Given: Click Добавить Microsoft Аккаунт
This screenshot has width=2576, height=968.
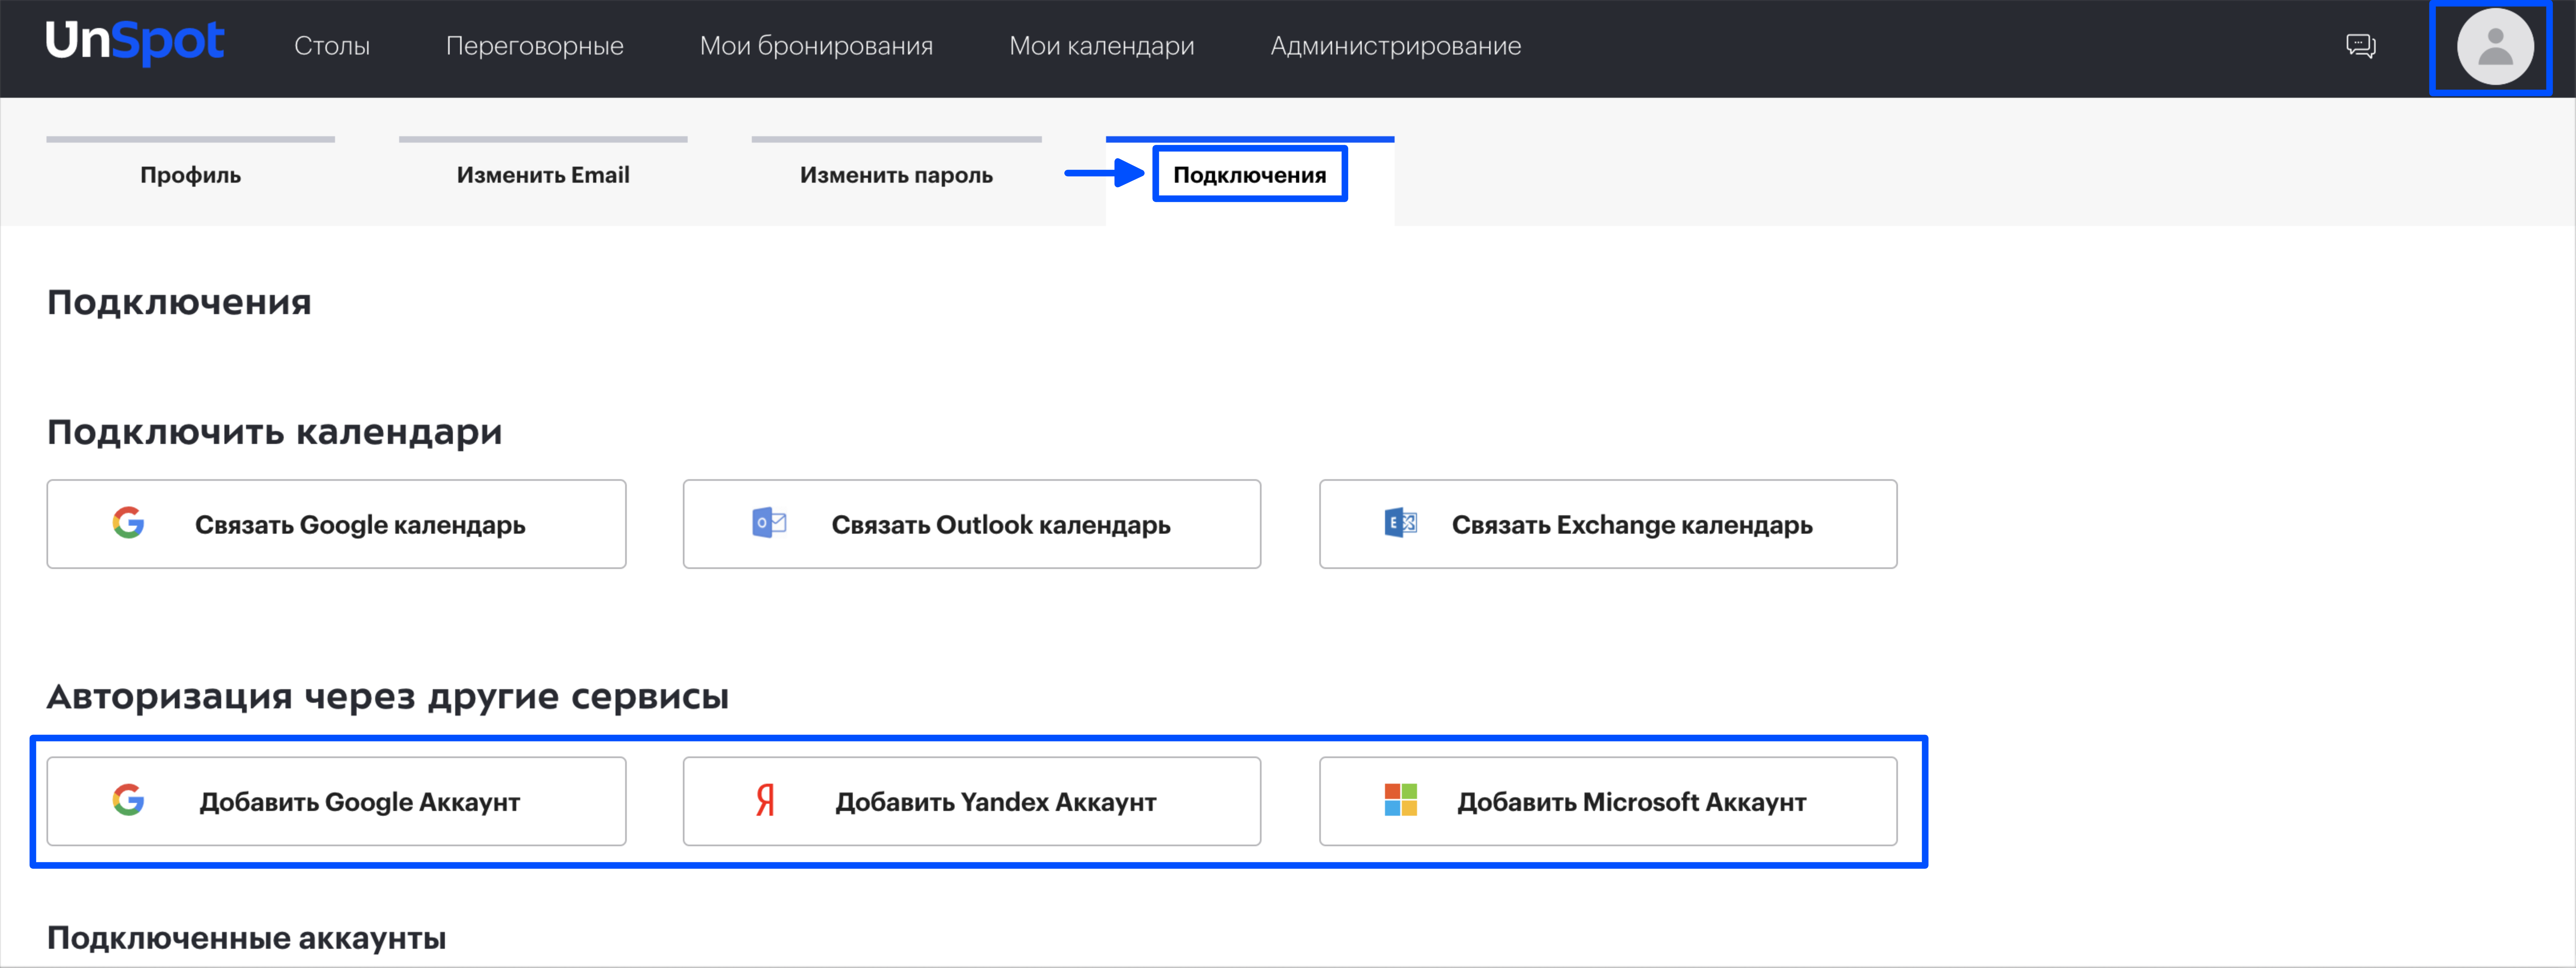Looking at the screenshot, I should pos(1608,801).
